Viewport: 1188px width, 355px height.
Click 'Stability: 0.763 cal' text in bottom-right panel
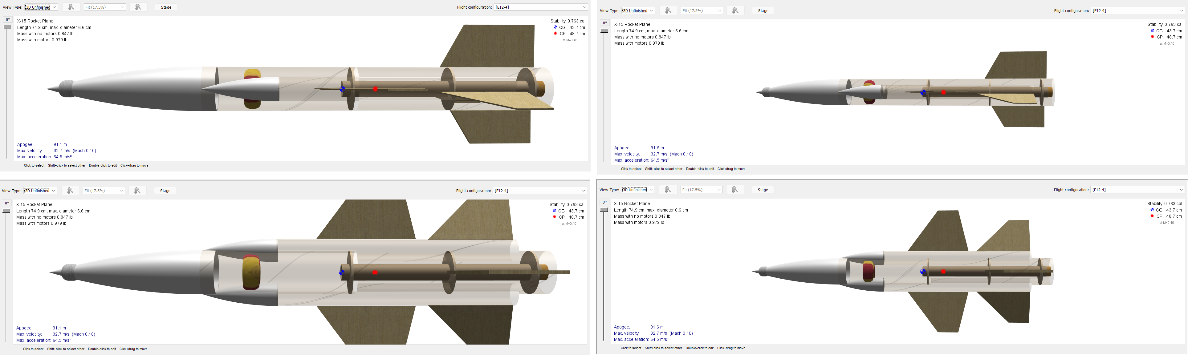[x=1165, y=203]
